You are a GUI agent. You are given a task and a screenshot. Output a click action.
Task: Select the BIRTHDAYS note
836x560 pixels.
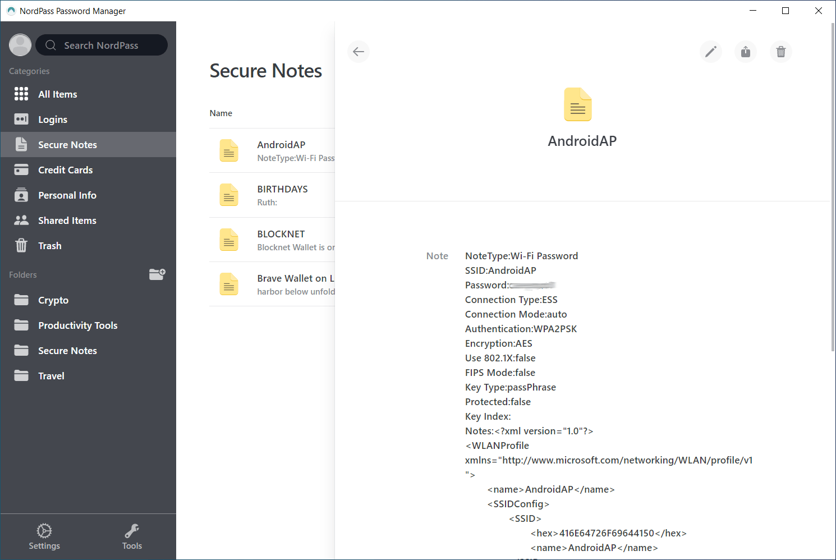[x=272, y=195]
